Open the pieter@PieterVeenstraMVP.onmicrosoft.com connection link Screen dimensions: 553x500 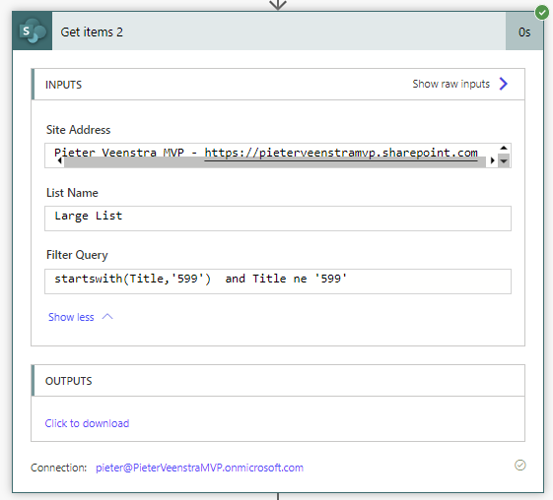(200, 468)
